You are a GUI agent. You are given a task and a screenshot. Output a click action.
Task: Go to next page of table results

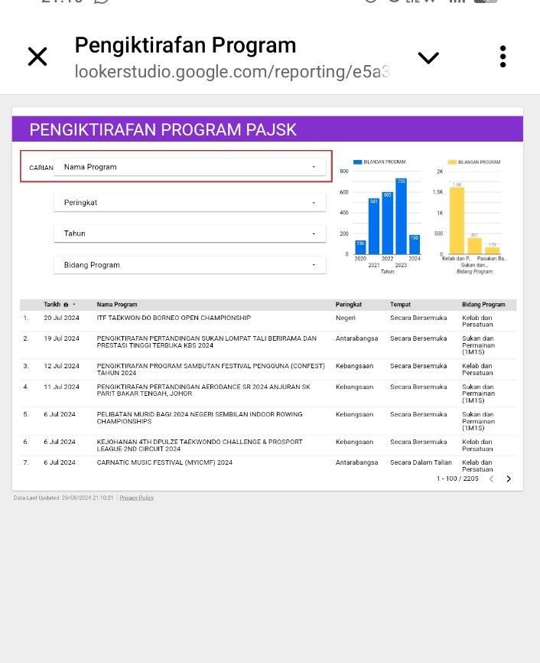509,479
